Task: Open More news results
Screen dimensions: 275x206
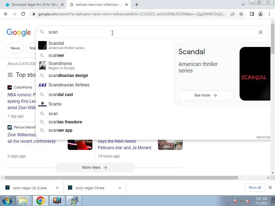Action: pyautogui.click(x=95, y=168)
